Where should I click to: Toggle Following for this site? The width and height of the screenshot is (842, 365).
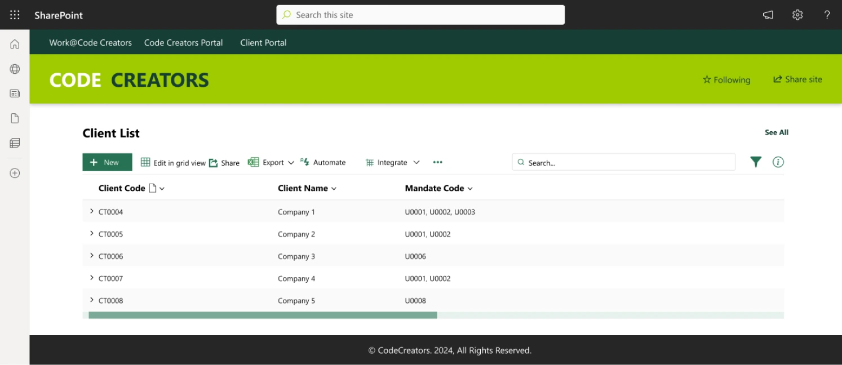pyautogui.click(x=726, y=79)
